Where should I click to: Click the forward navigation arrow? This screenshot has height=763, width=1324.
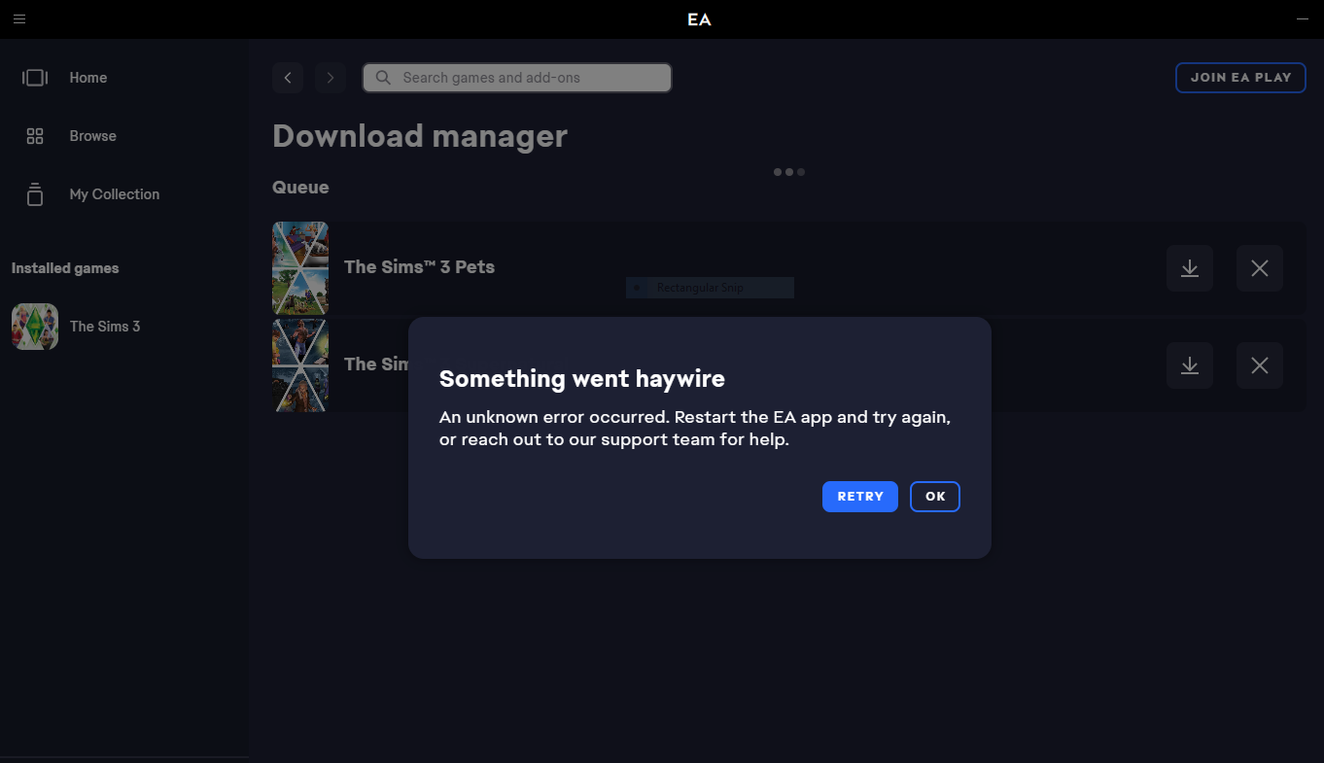tap(331, 78)
